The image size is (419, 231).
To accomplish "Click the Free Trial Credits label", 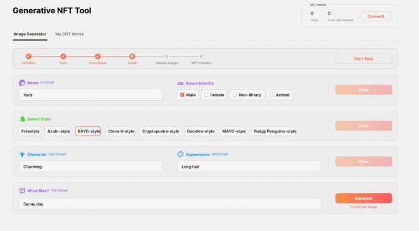I will [x=340, y=20].
